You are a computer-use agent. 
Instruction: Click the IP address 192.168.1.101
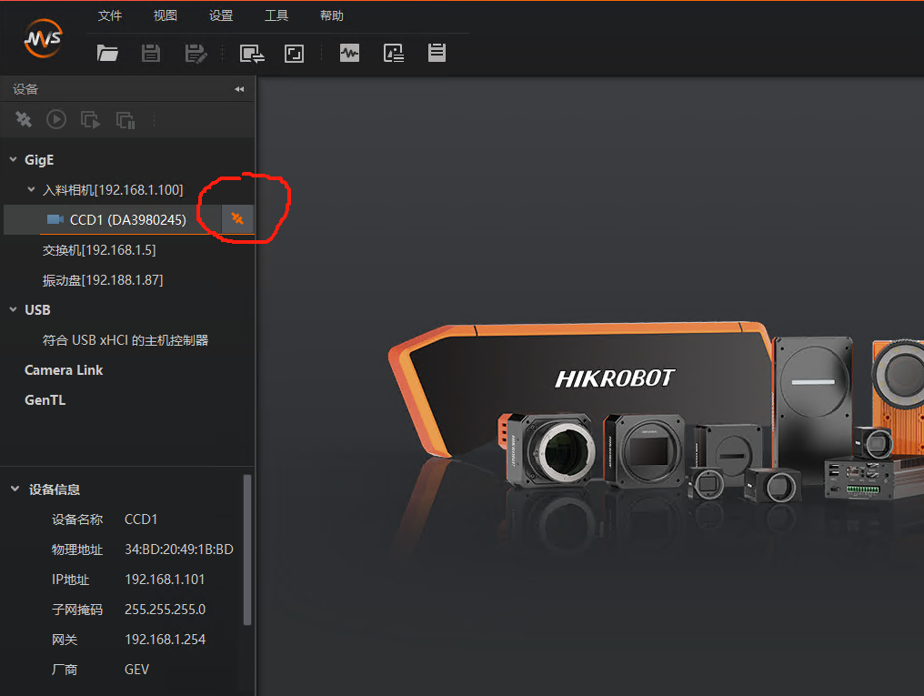pos(165,580)
